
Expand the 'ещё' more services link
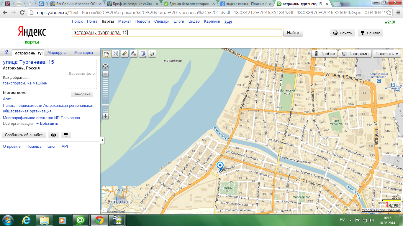click(228, 21)
